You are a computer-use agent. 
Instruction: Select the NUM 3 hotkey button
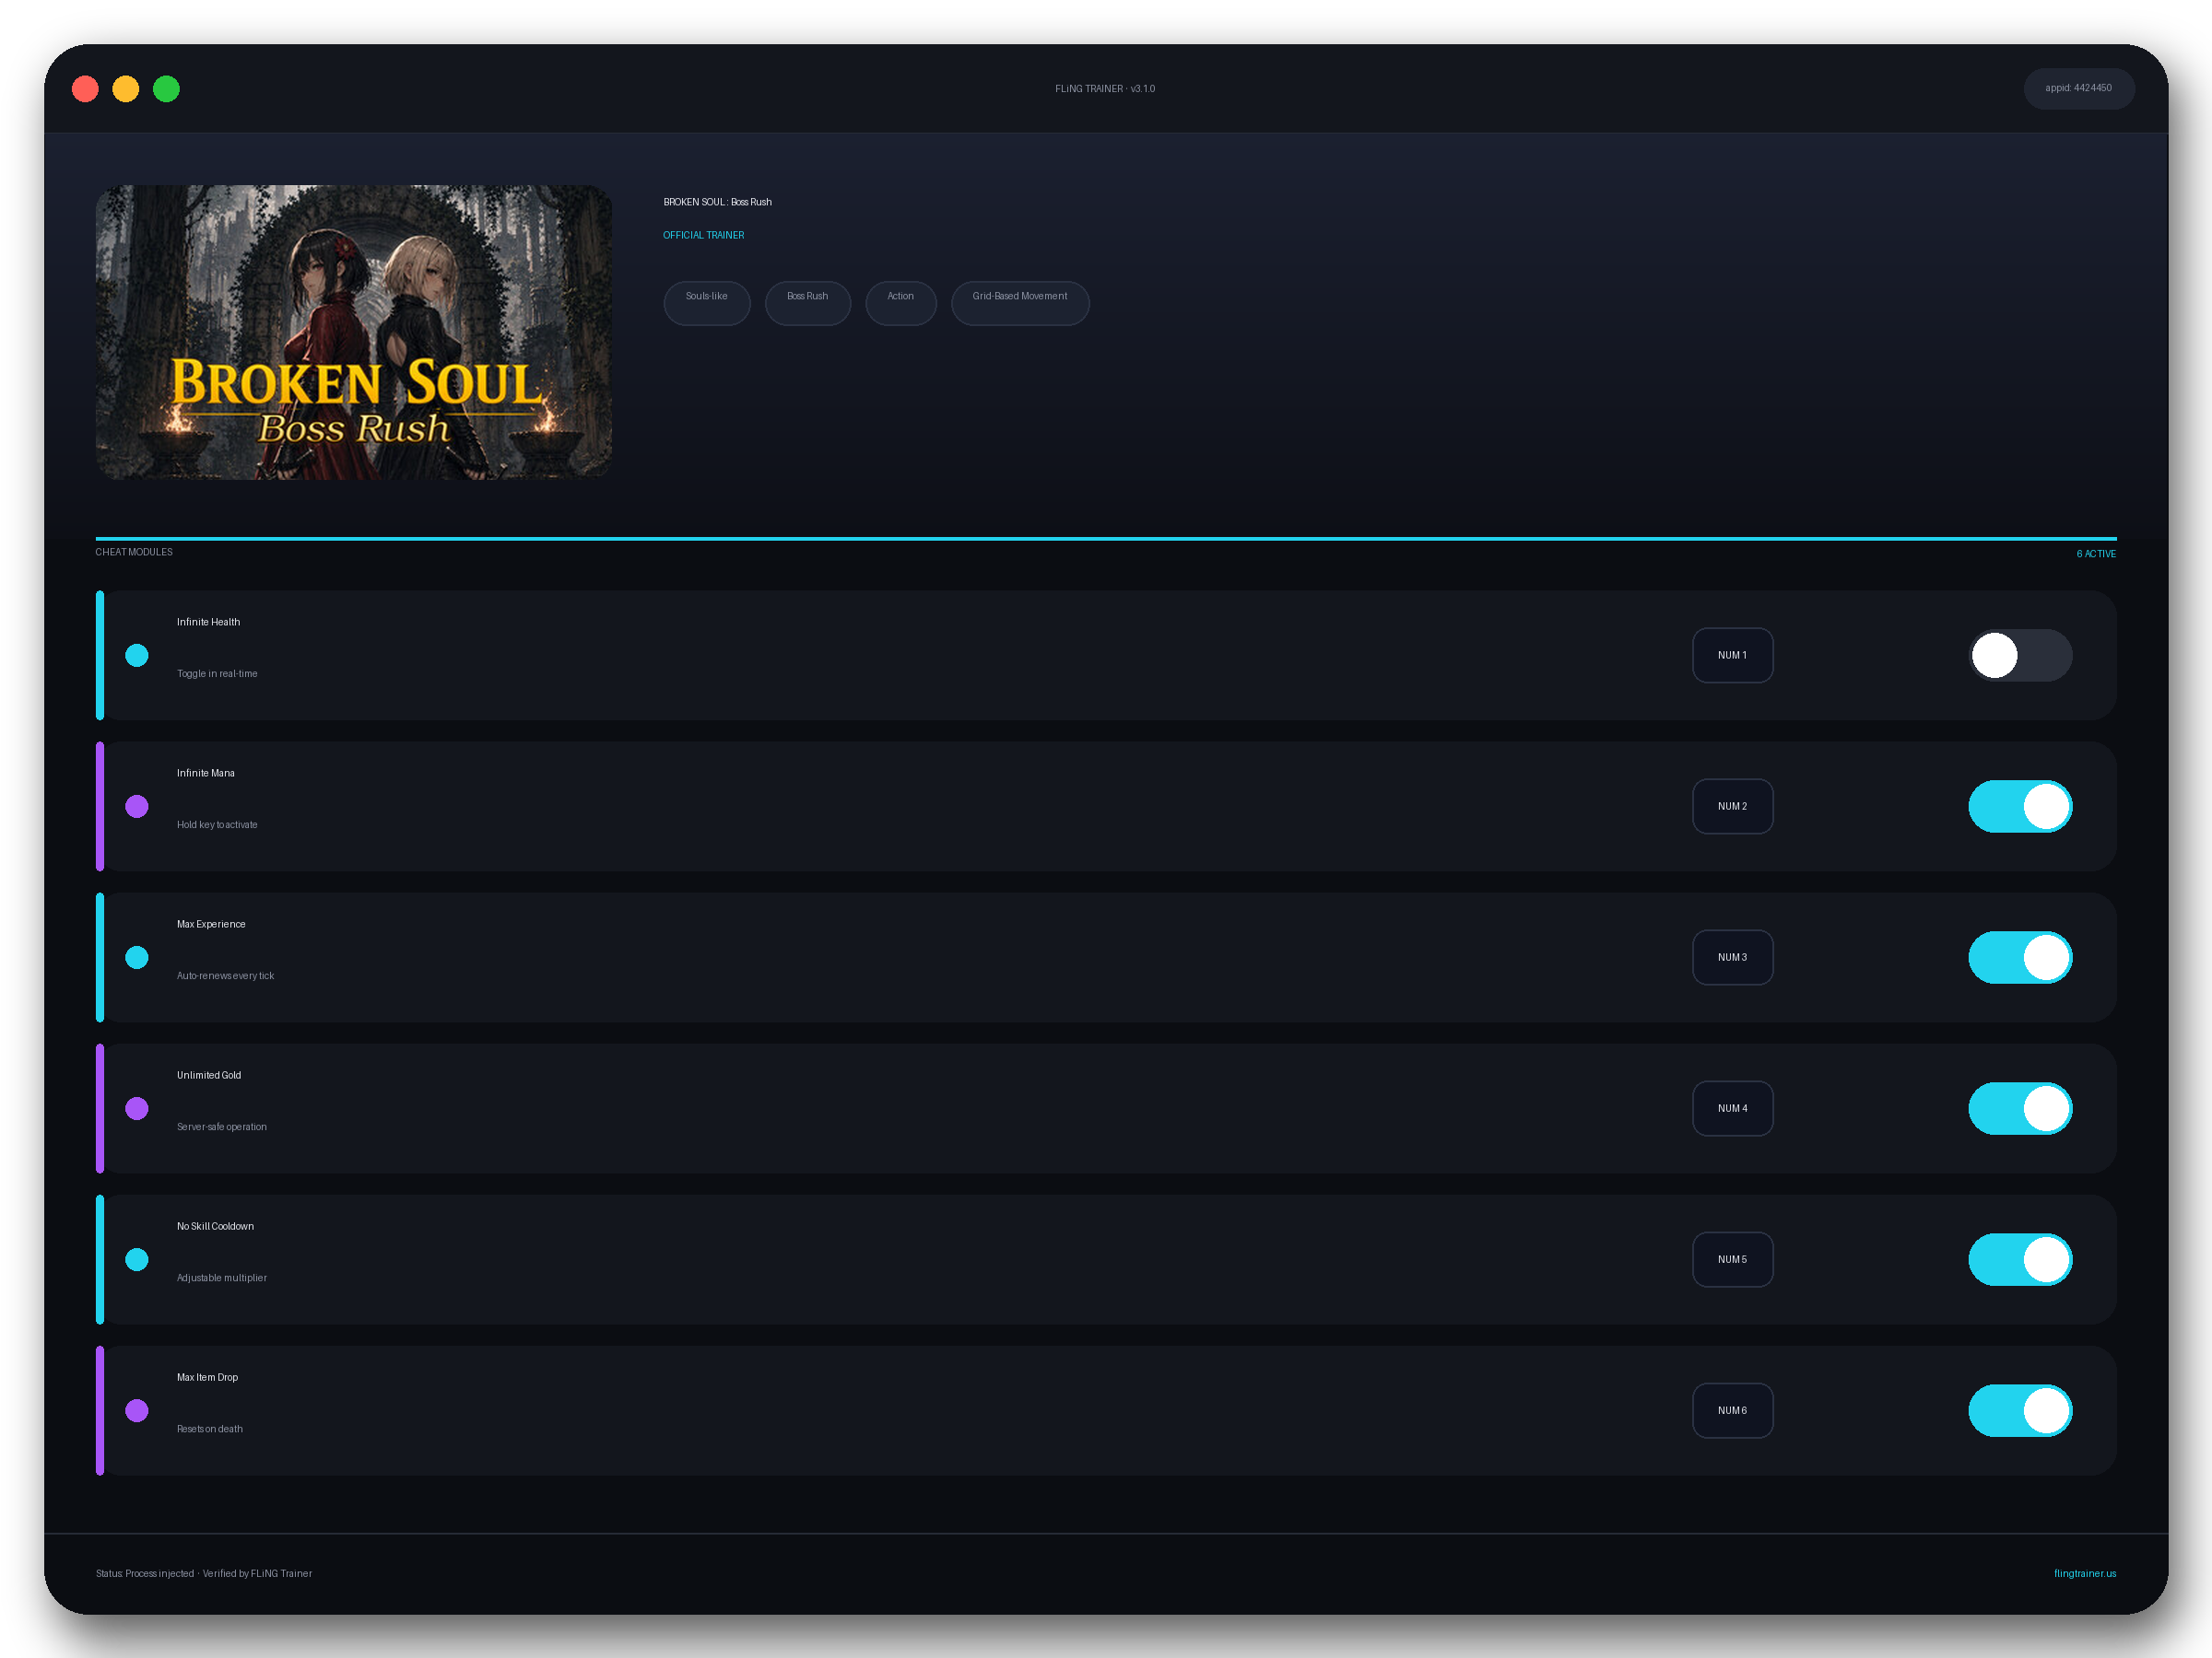(x=1732, y=957)
